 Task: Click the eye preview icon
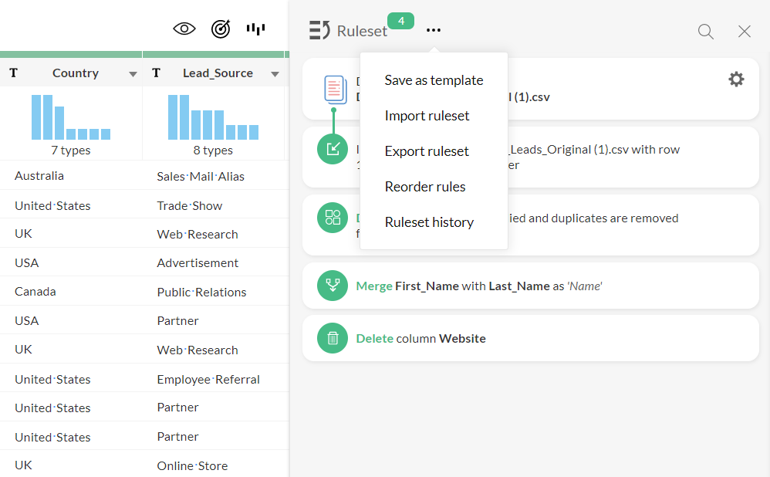pyautogui.click(x=184, y=29)
